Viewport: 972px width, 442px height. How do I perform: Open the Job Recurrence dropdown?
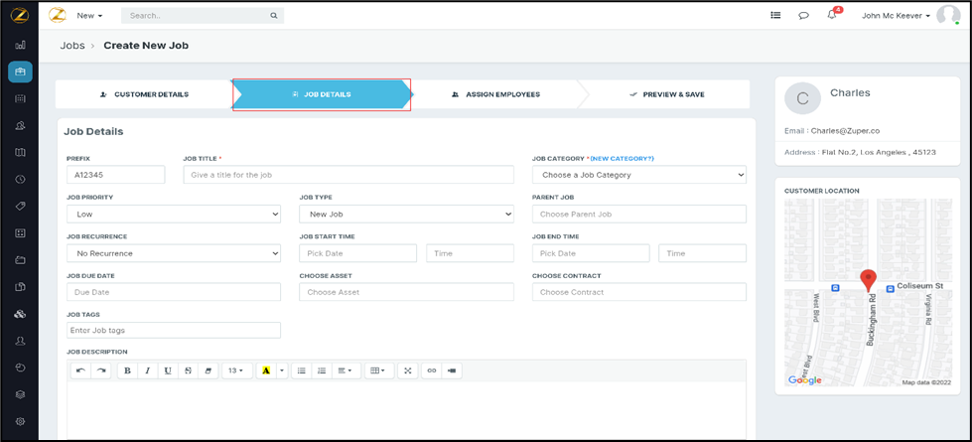[174, 253]
